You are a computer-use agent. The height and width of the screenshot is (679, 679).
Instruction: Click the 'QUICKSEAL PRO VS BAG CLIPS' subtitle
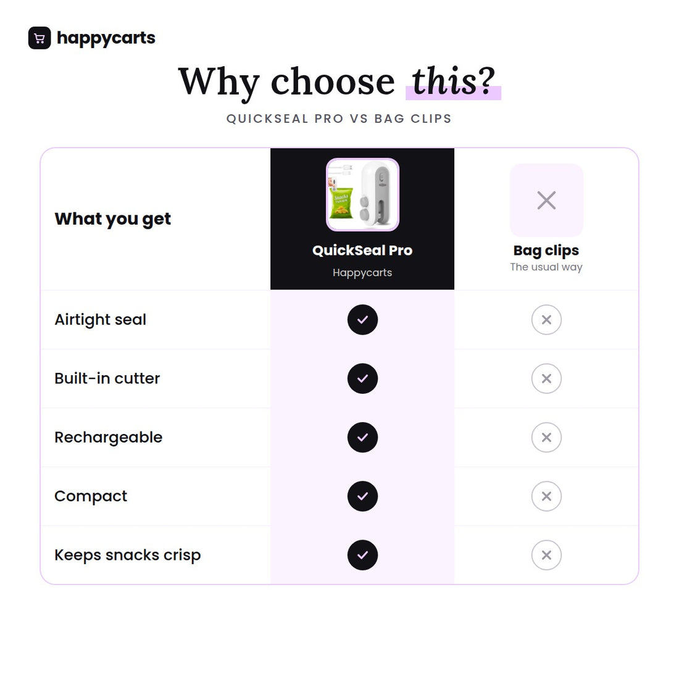coord(339,119)
